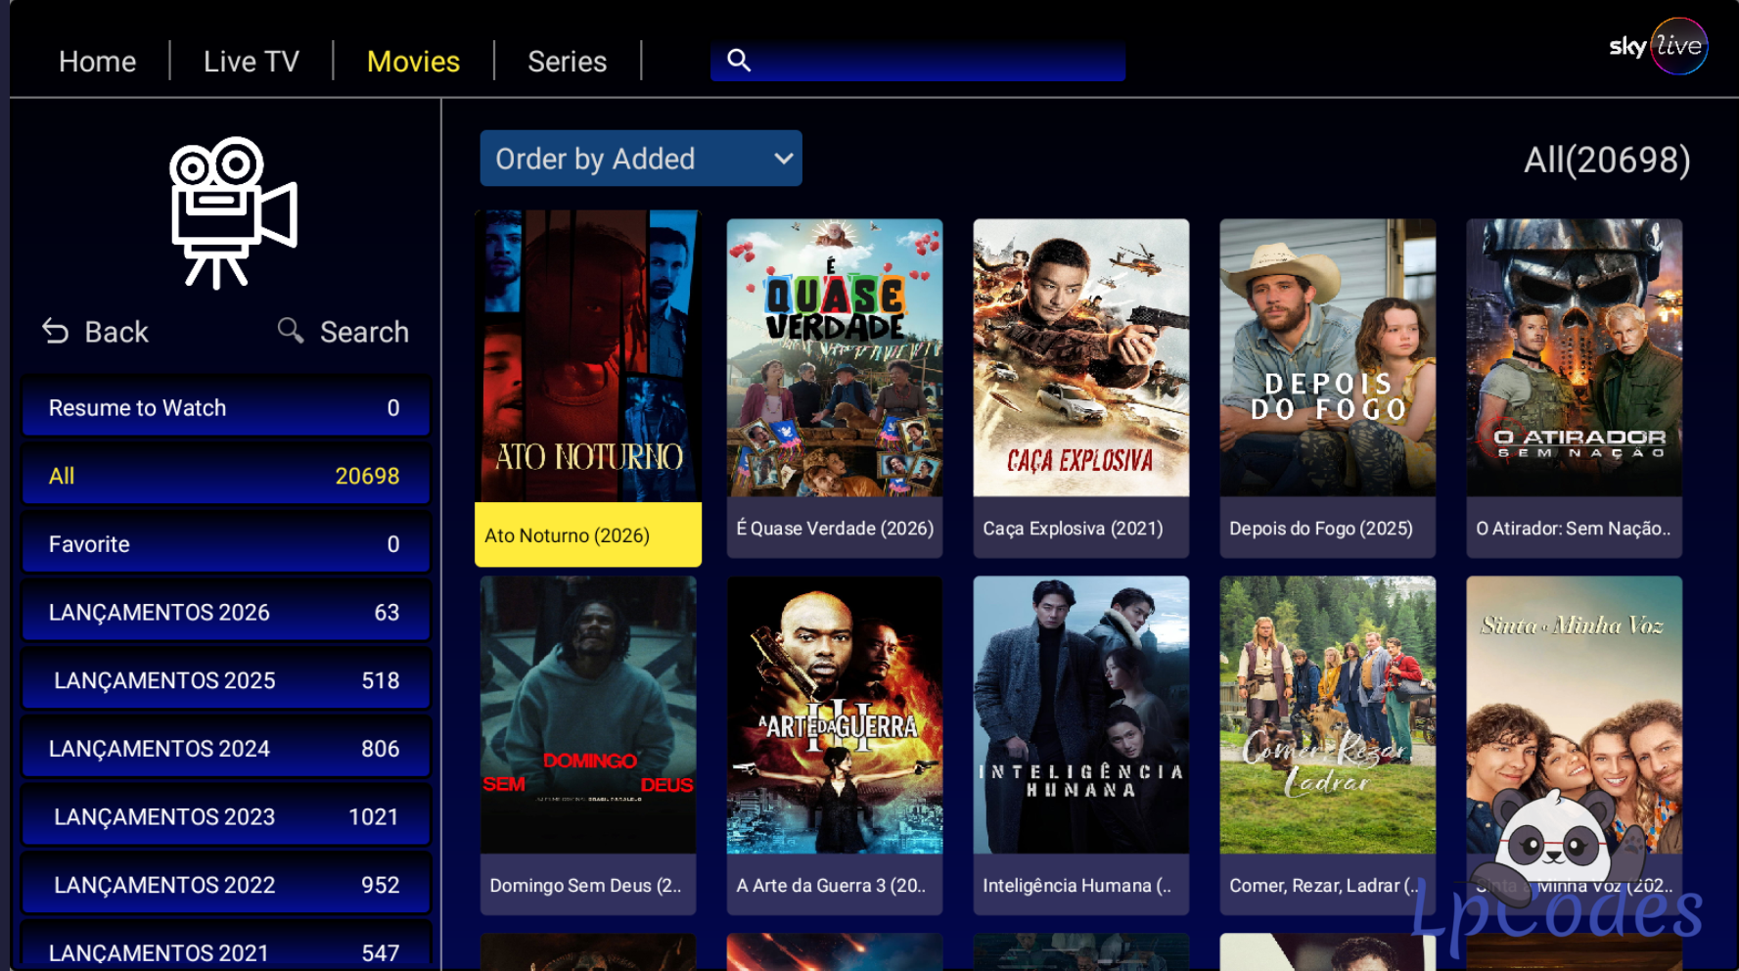Select the All movies category
1739x971 pixels.
(x=226, y=476)
